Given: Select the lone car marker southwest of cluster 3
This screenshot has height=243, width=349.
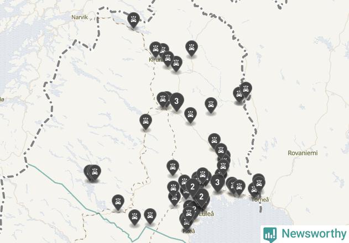Looking at the screenshot, I should click(x=145, y=122).
